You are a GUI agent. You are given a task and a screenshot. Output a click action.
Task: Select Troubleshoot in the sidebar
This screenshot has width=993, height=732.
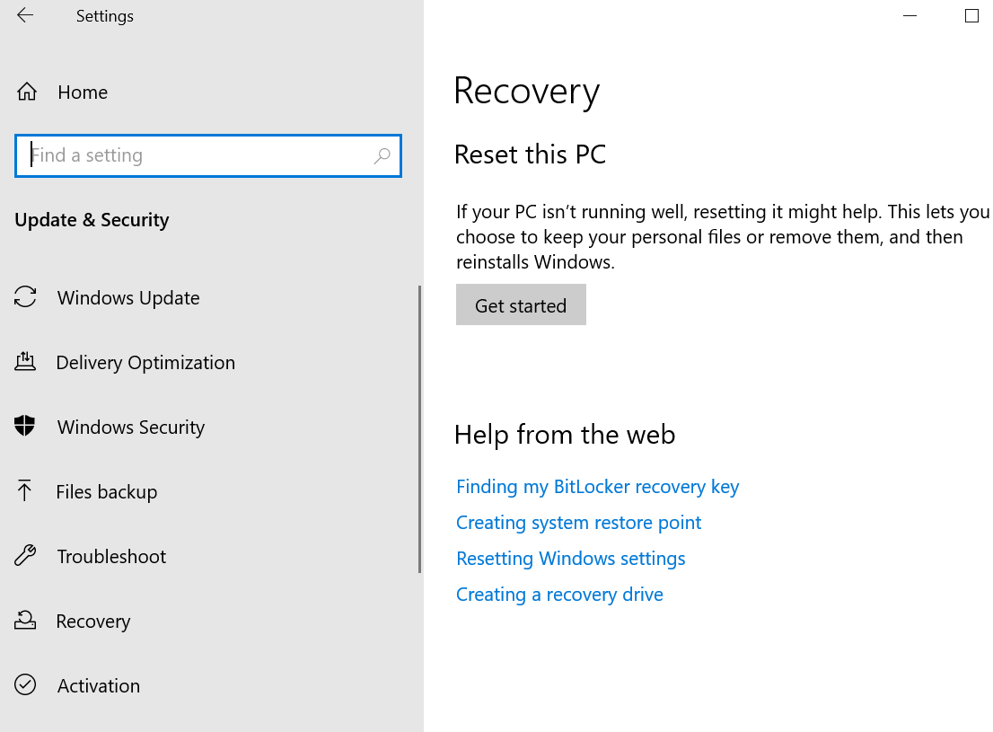[111, 557]
